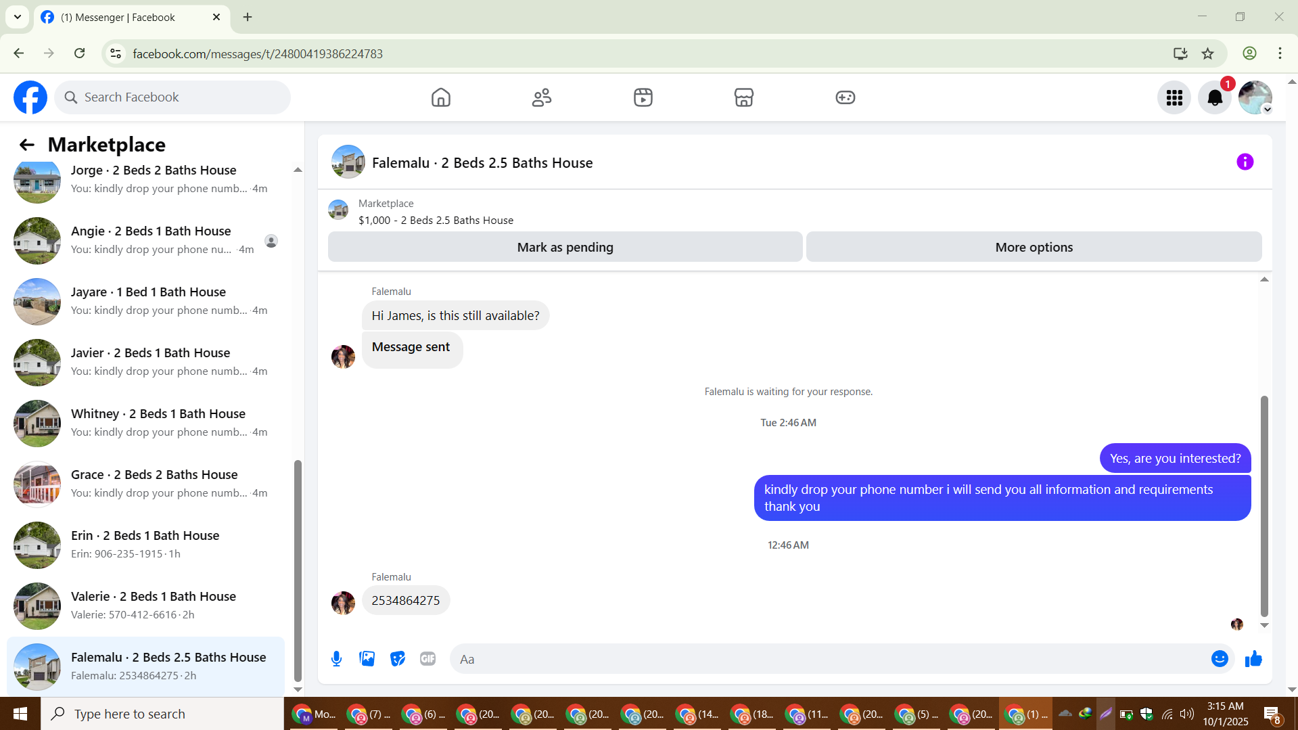Open the notifications bell
1298x730 pixels.
pos(1215,97)
